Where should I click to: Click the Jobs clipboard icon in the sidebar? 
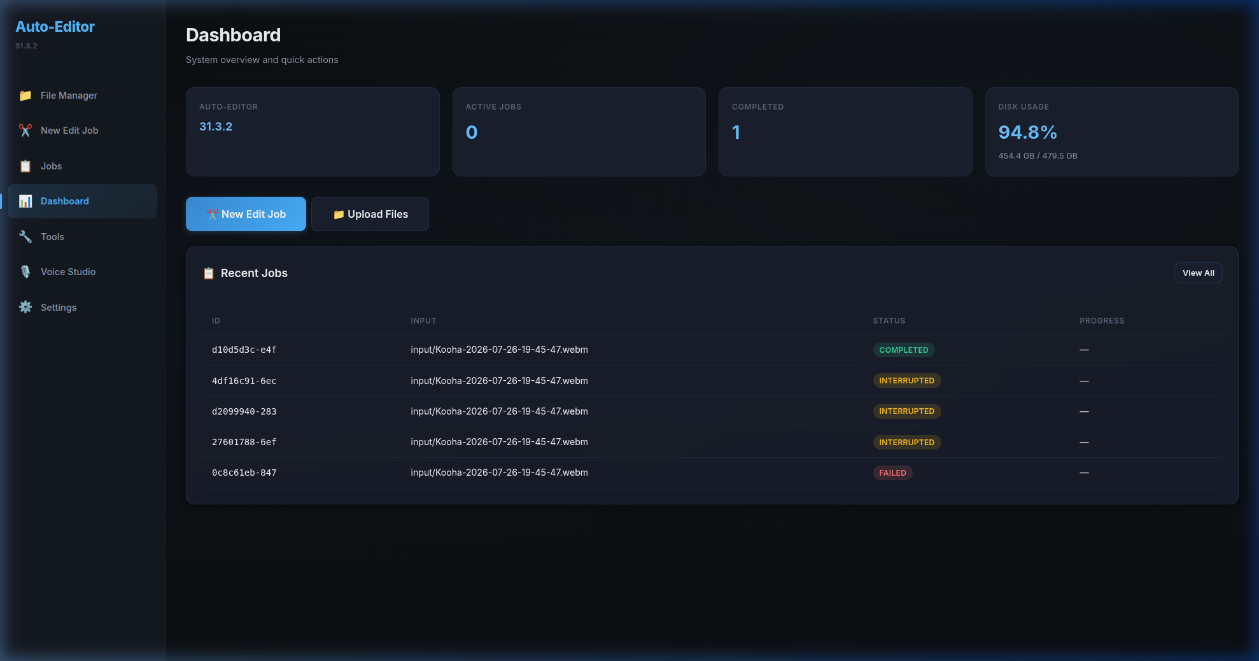tap(25, 166)
